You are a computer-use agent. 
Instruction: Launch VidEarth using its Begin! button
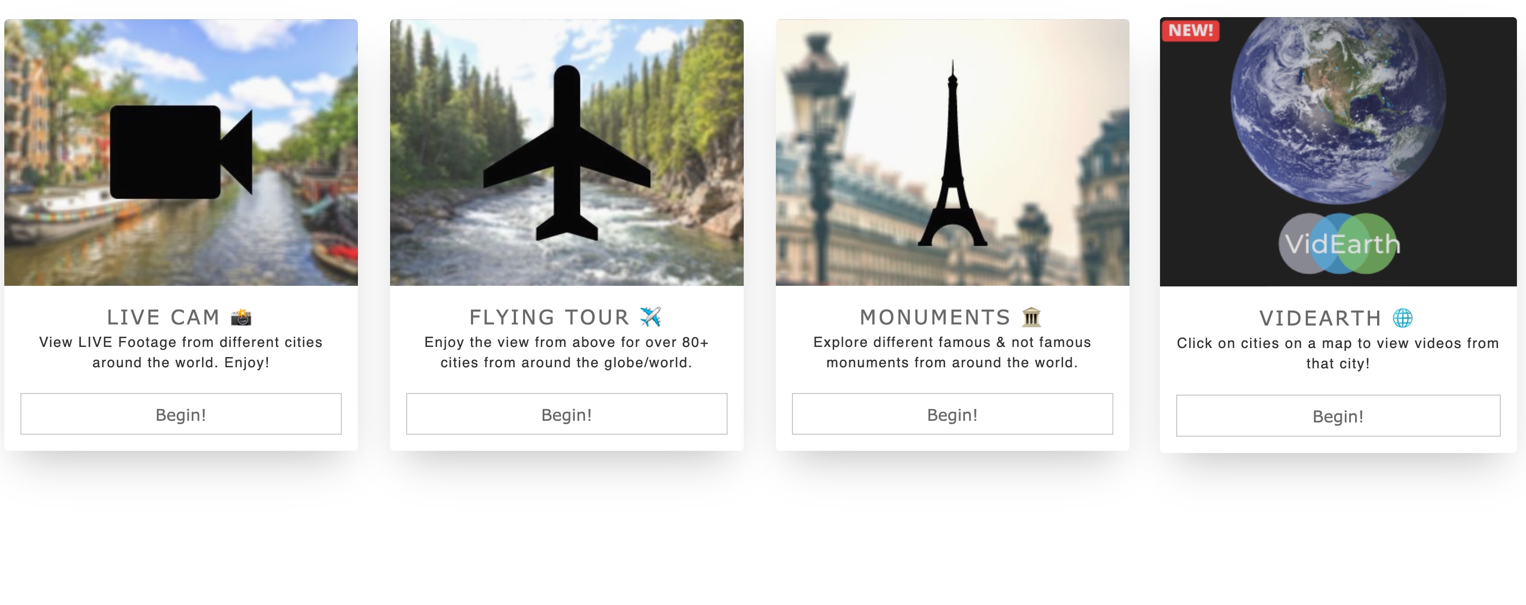tap(1337, 415)
